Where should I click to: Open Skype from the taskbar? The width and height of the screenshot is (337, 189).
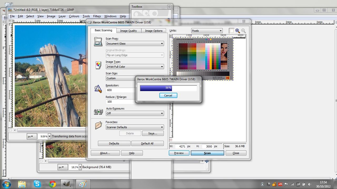(37, 184)
